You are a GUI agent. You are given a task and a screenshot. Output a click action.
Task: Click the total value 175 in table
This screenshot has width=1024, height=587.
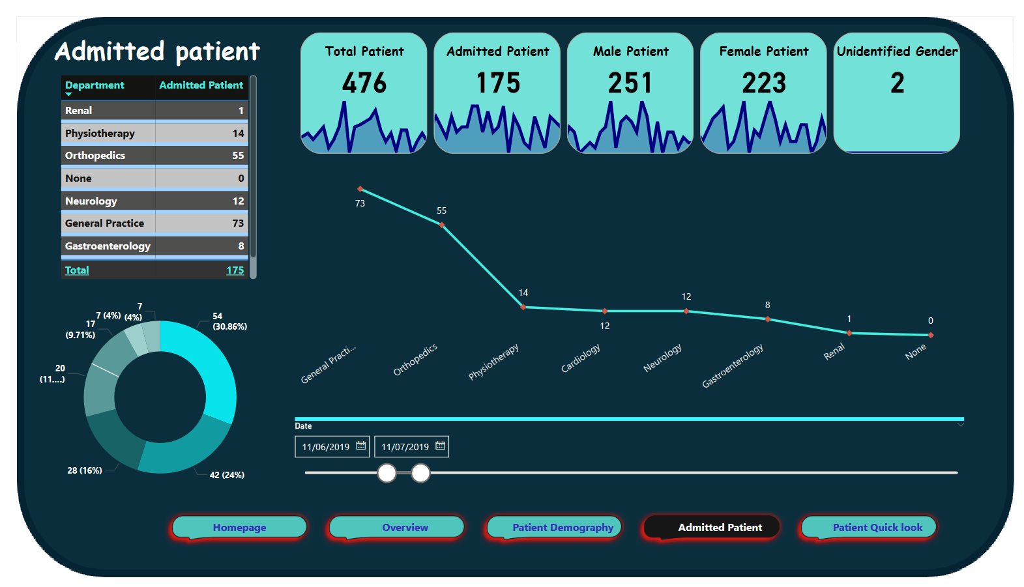click(235, 270)
